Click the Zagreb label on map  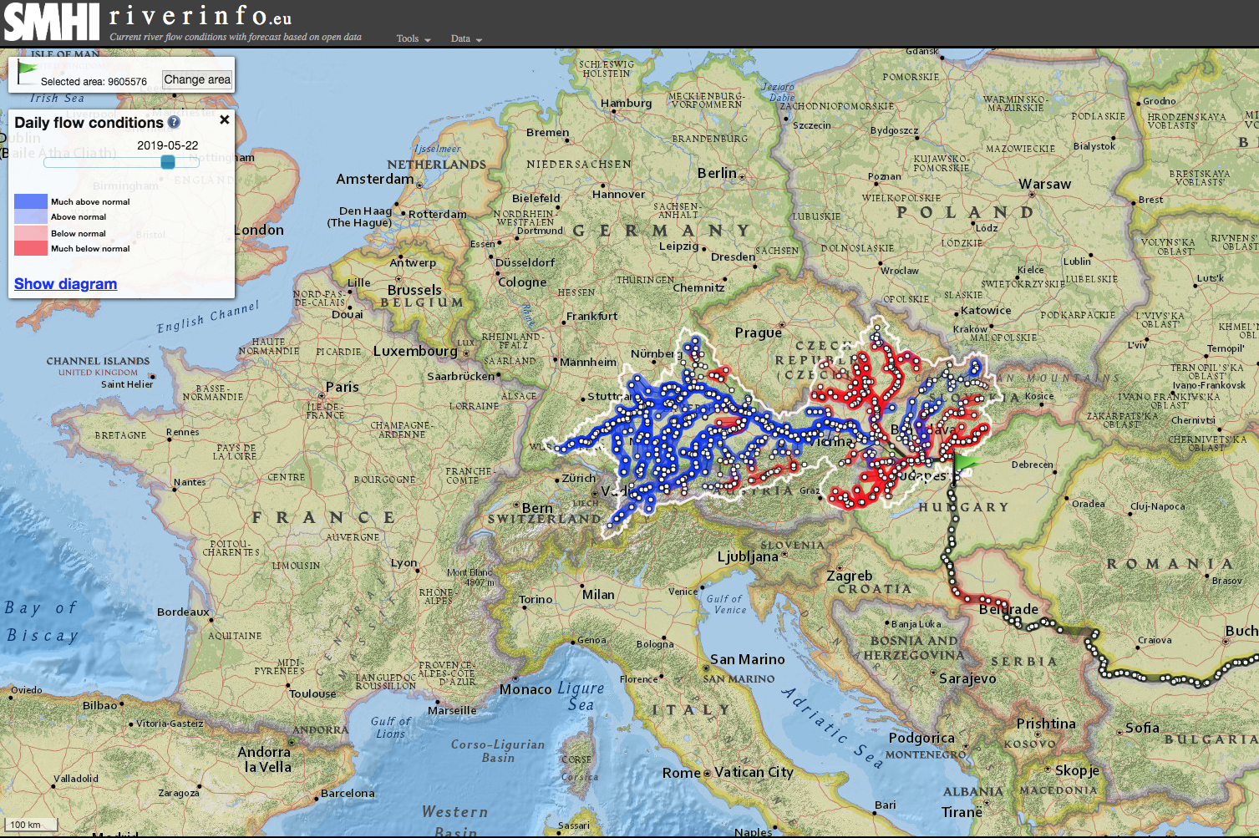[x=849, y=576]
